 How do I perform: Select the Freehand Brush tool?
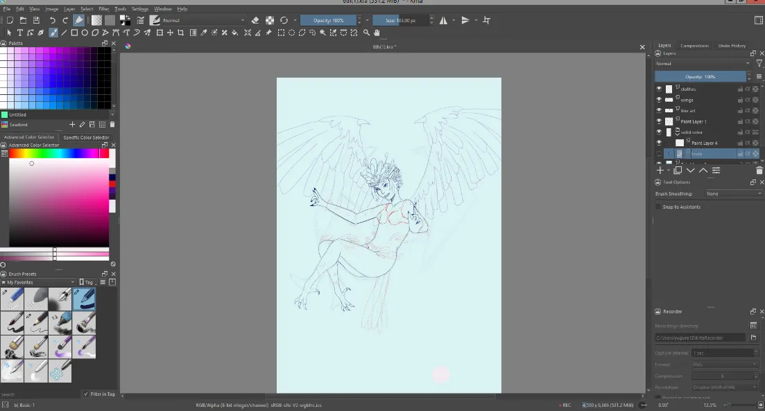(x=53, y=33)
